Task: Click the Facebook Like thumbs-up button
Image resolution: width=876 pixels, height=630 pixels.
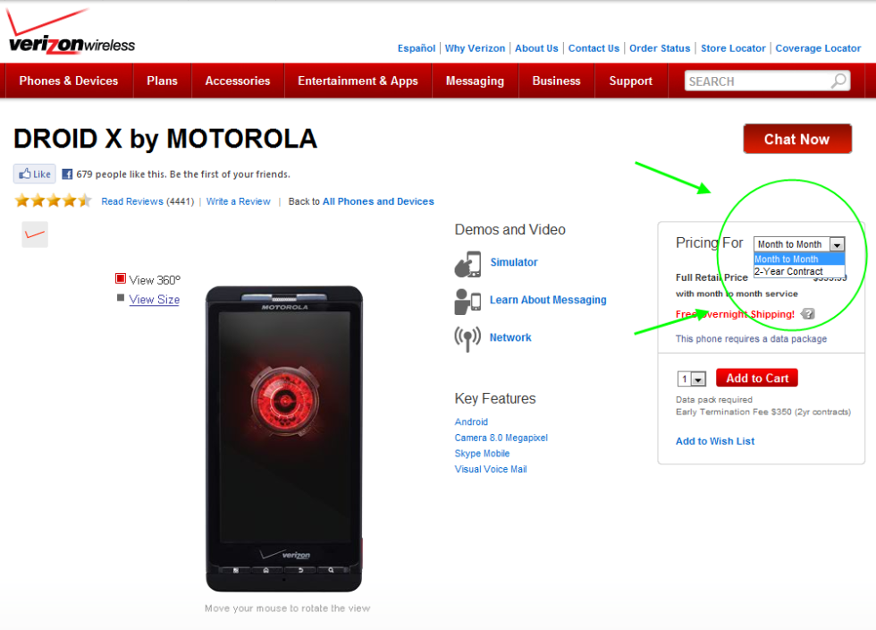Action: click(x=35, y=174)
